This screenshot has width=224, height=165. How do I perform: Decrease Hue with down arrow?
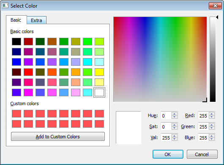coord(175,117)
